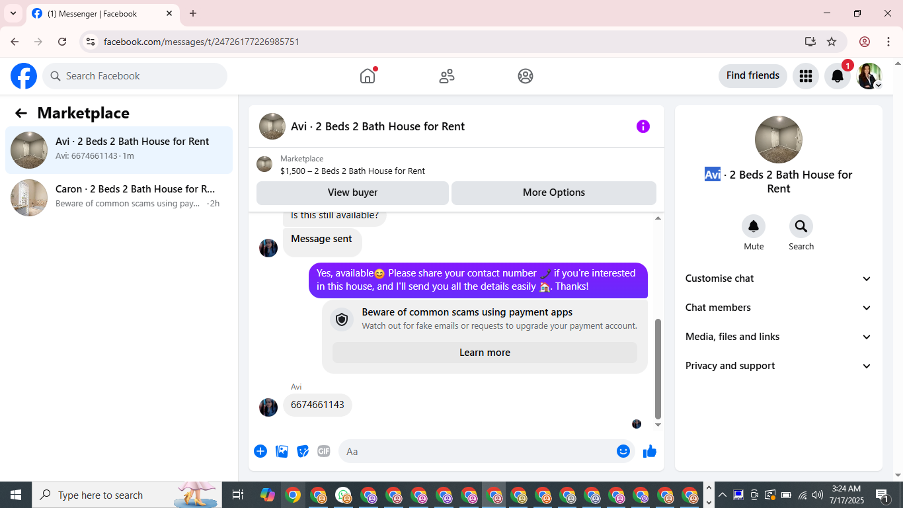
Task: Click the shield icon in scam warning
Action: (342, 319)
